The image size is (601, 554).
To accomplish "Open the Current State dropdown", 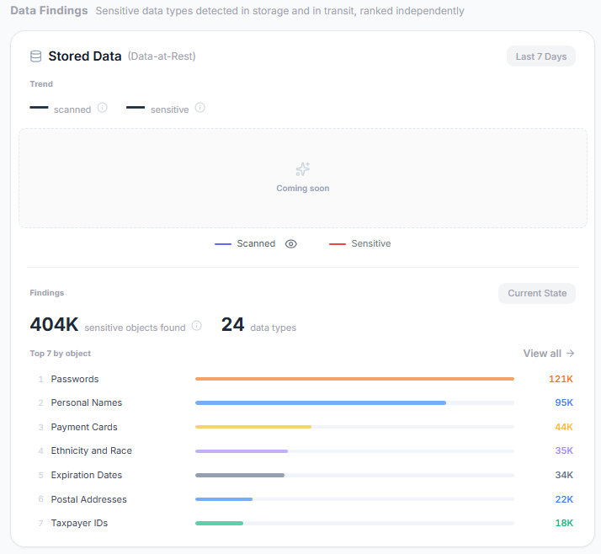I will pos(537,293).
